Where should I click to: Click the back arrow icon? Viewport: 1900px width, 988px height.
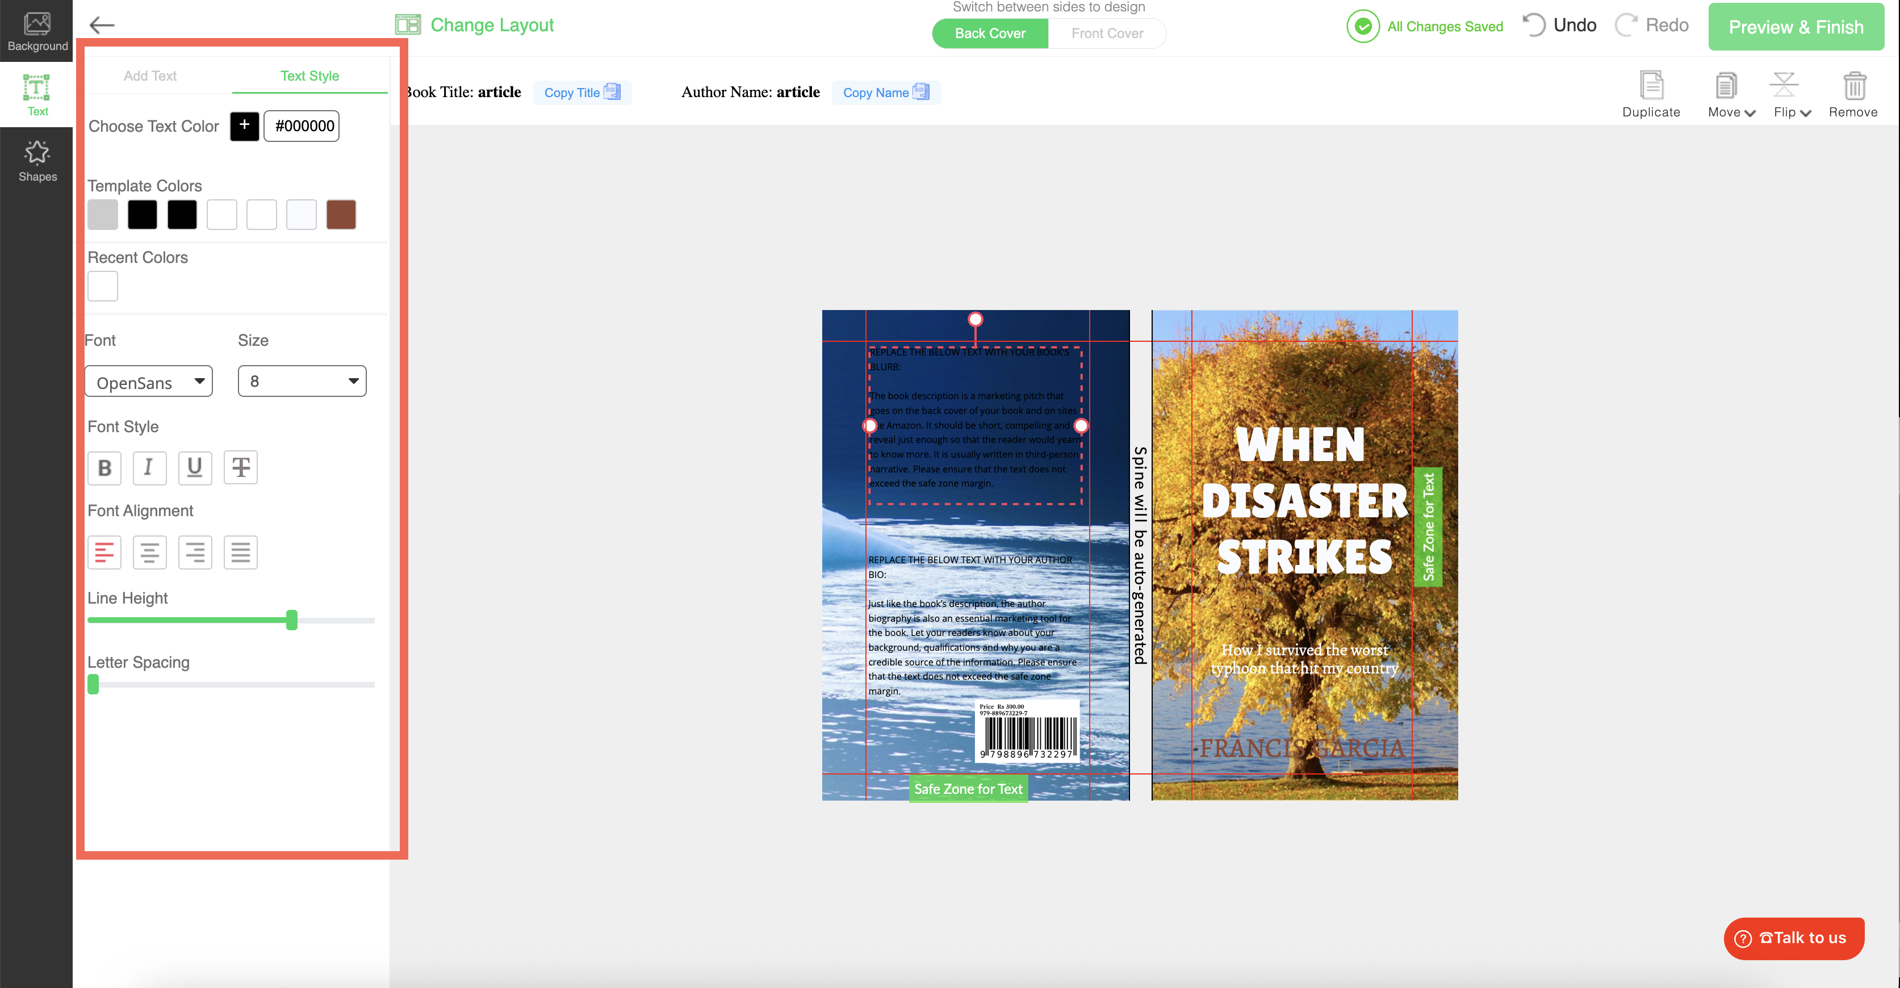tap(102, 25)
